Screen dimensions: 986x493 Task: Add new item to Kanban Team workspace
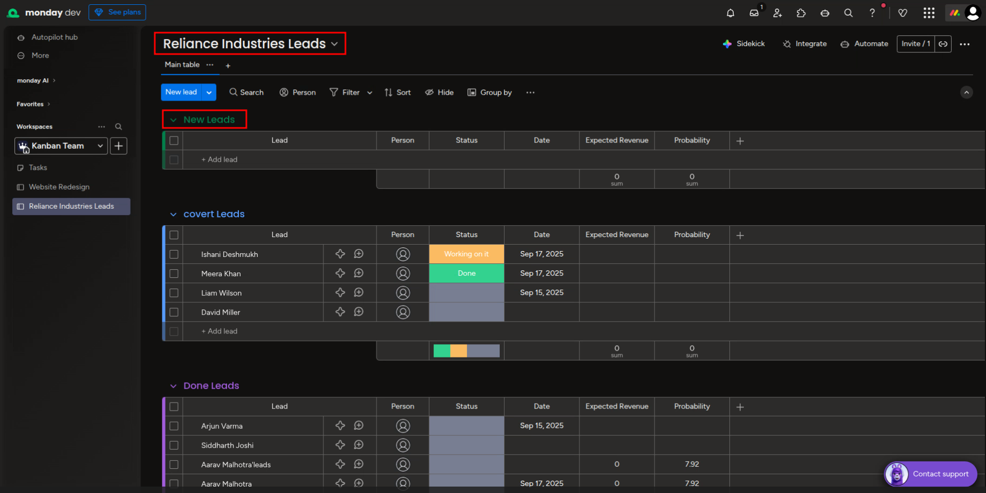(119, 146)
